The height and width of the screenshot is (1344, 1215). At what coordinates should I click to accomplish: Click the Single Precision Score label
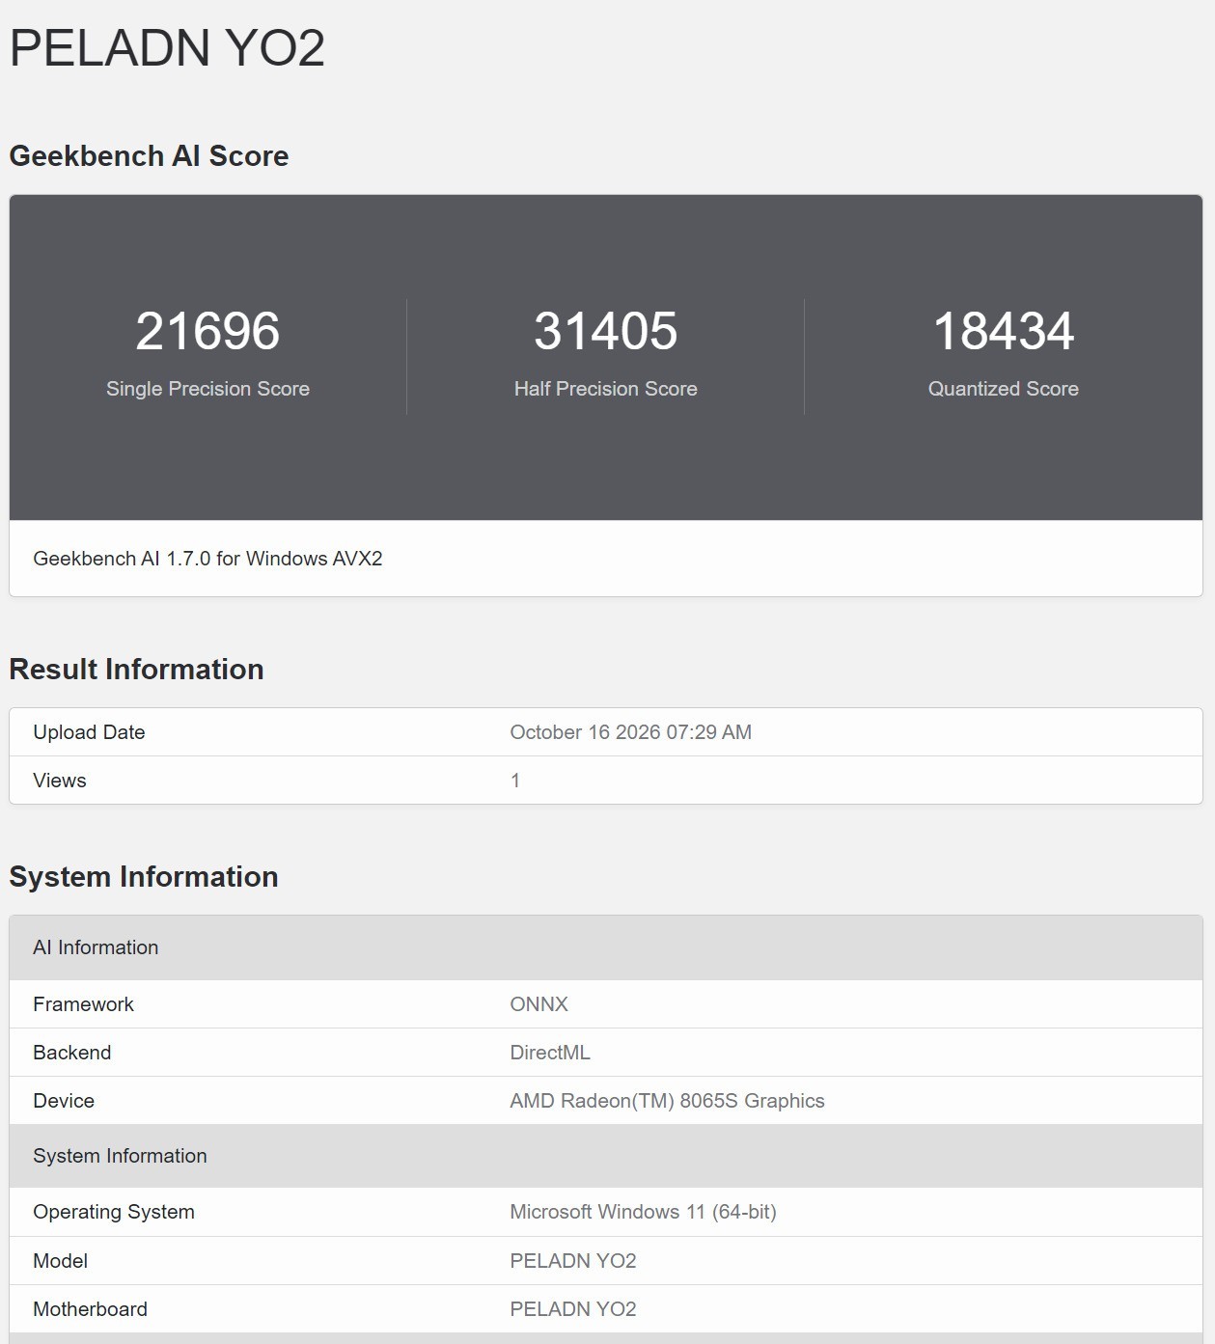[x=207, y=389]
